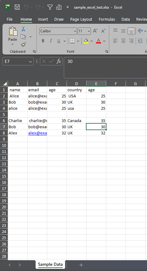This screenshot has width=147, height=271.
Task: Select the country header cell
Action: [x=76, y=90]
